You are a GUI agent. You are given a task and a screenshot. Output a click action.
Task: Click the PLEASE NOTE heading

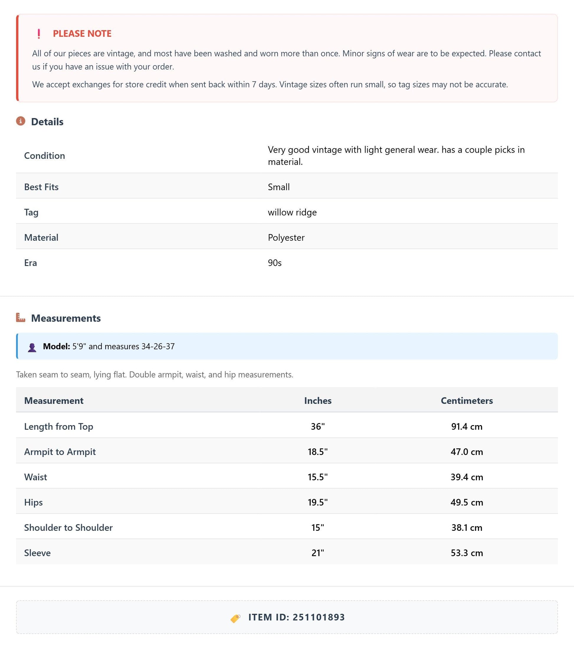(x=82, y=34)
